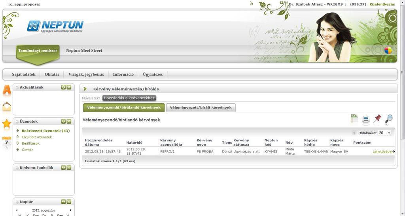Refresh the Naptár panel
The width and height of the screenshot is (405, 216).
63,202
